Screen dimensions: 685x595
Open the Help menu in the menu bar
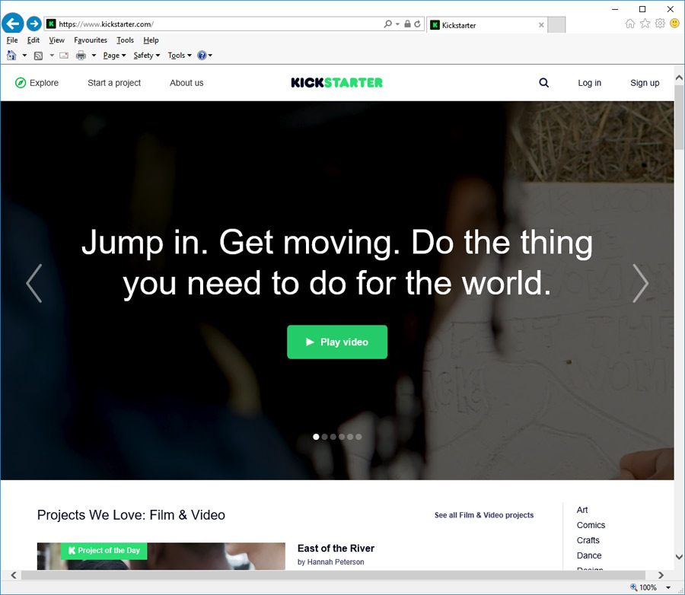151,40
